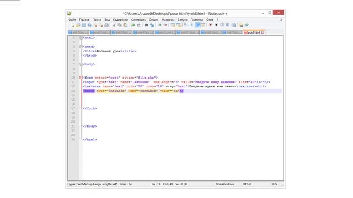Click the Print toolbar icon
The height and width of the screenshot is (198, 353).
[106, 25]
